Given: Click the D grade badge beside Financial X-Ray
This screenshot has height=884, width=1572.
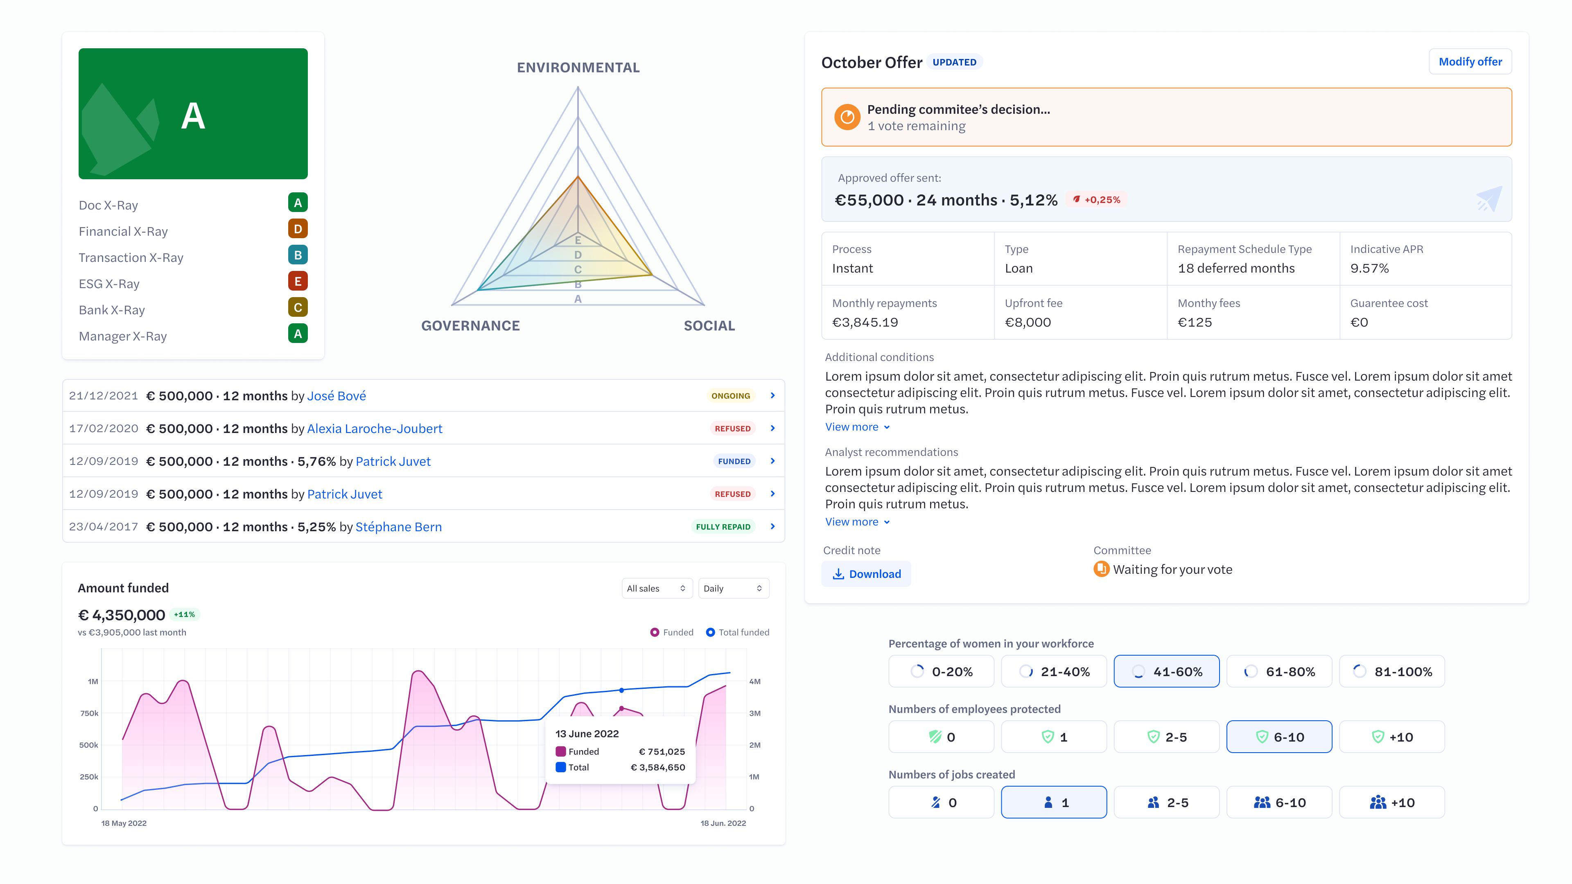Looking at the screenshot, I should point(297,229).
